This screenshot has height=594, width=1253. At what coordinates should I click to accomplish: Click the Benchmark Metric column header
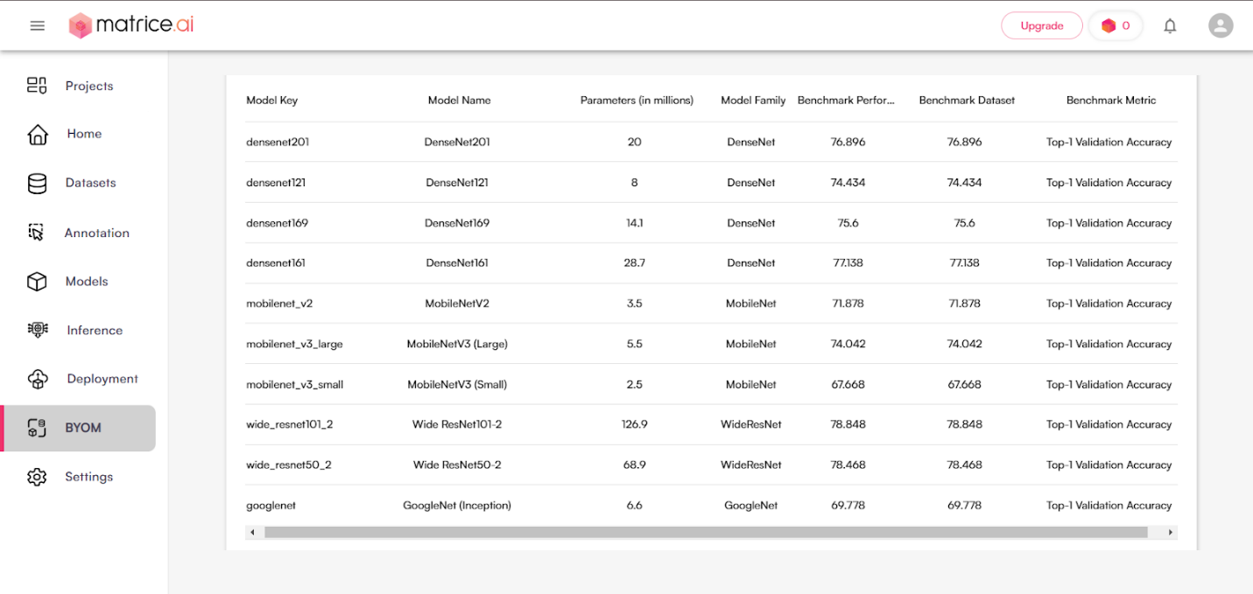(1111, 101)
